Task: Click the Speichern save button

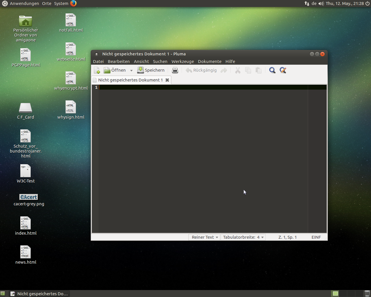Action: click(151, 70)
